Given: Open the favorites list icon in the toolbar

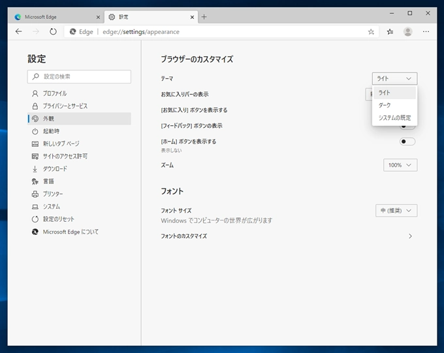Looking at the screenshot, I should click(x=390, y=32).
